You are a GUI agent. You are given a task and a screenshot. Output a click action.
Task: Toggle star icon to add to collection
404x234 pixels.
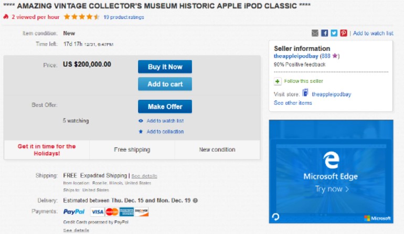tap(141, 132)
